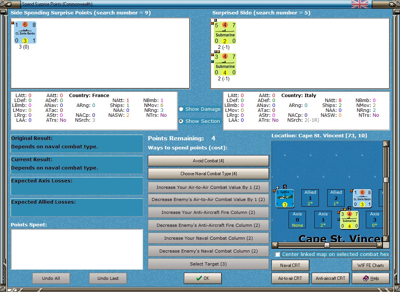Click 'Side Spending Surprise Points' heading
Viewport: 400px width, 292px height.
(81, 13)
